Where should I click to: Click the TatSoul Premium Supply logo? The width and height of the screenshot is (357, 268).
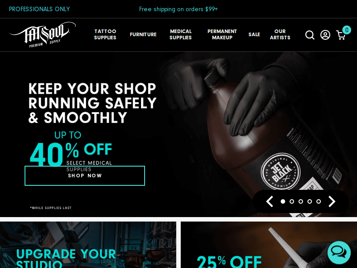pos(42,35)
